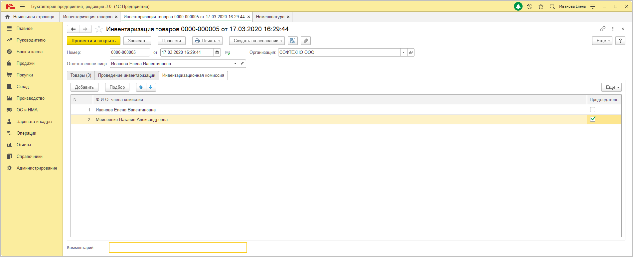This screenshot has height=257, width=633.
Task: Close the Инвентаризация товаров list tab
Action: [116, 17]
